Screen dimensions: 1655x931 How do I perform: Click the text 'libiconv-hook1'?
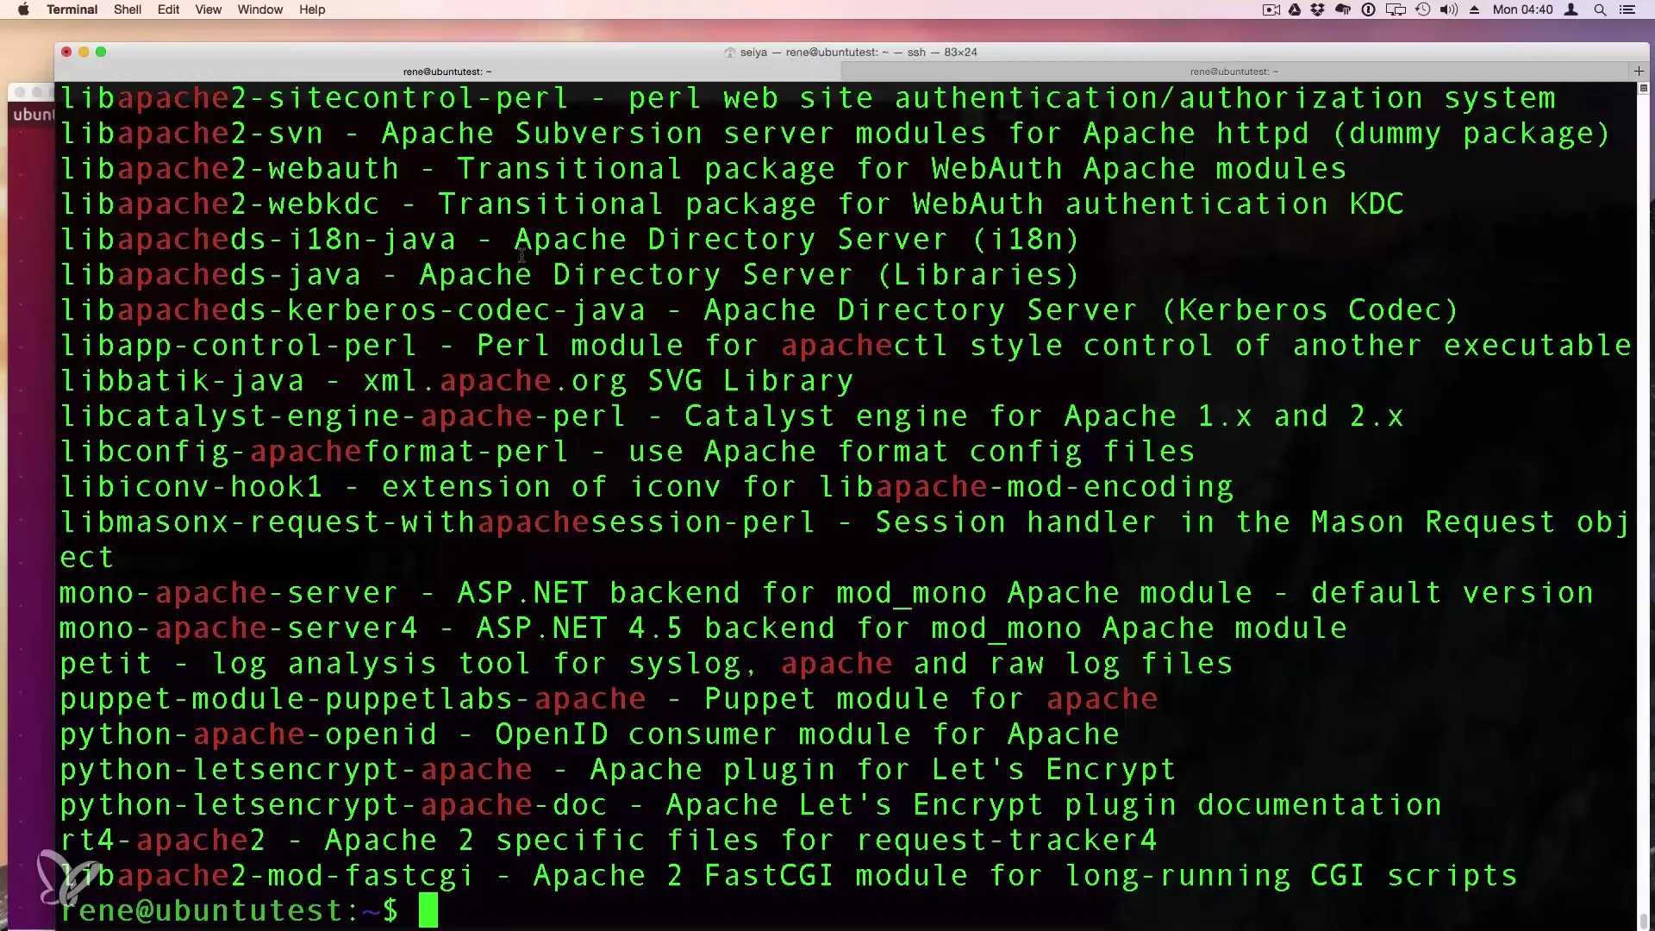coord(191,487)
